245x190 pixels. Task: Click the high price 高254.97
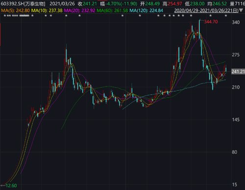[x=172, y=3]
